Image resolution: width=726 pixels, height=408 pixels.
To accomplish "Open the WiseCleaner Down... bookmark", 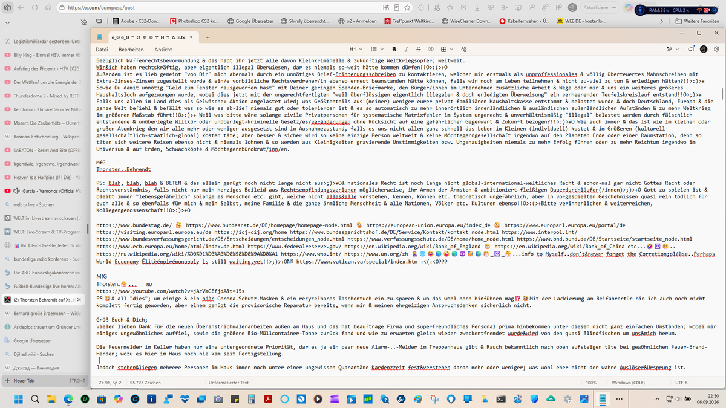I will [466, 21].
